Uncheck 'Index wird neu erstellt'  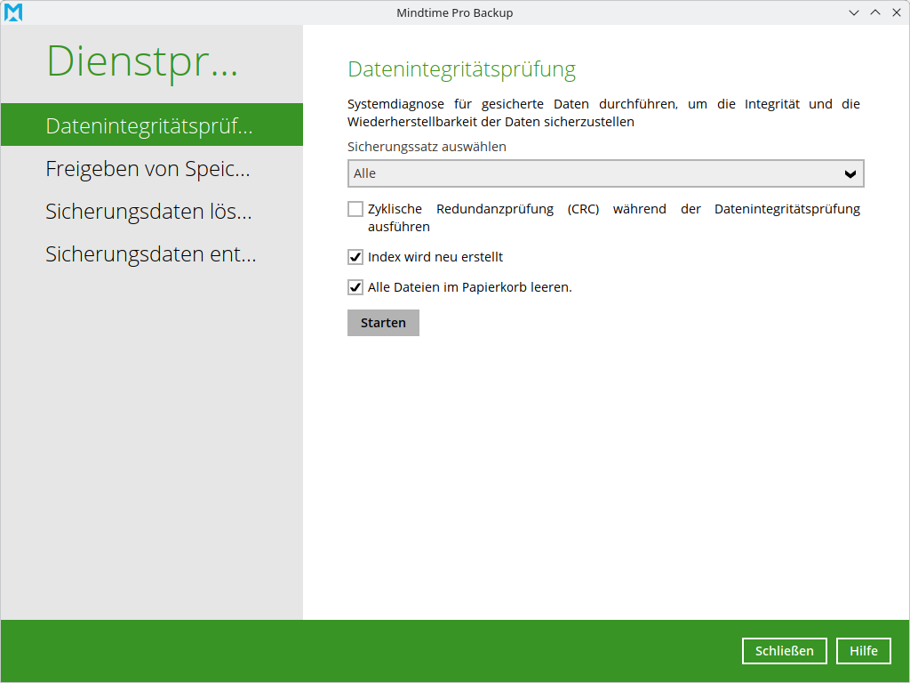tap(355, 257)
